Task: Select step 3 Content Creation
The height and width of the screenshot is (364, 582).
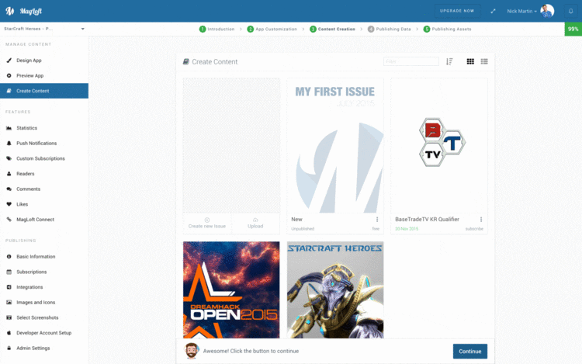Action: [333, 29]
